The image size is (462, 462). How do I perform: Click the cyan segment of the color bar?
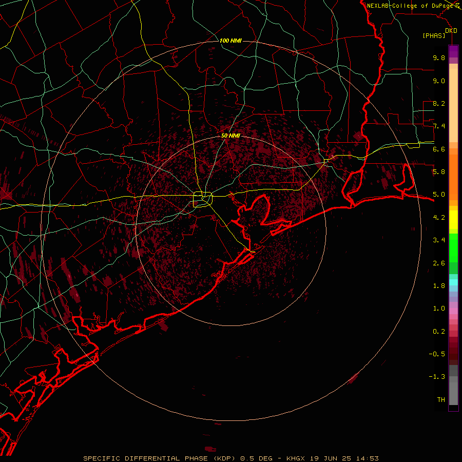click(x=453, y=282)
